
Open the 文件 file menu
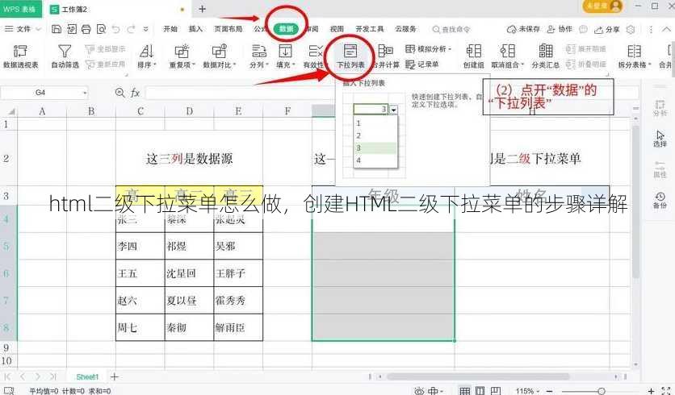23,29
